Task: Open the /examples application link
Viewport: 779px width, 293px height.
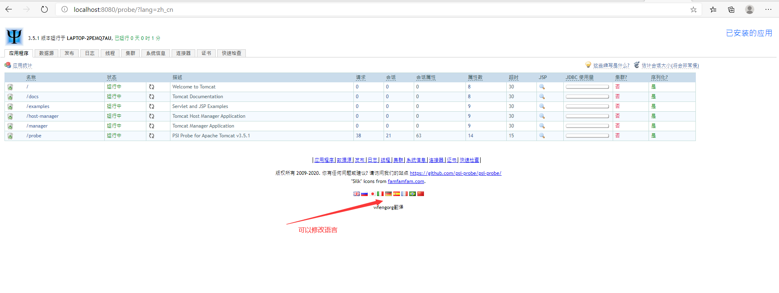Action: [38, 106]
